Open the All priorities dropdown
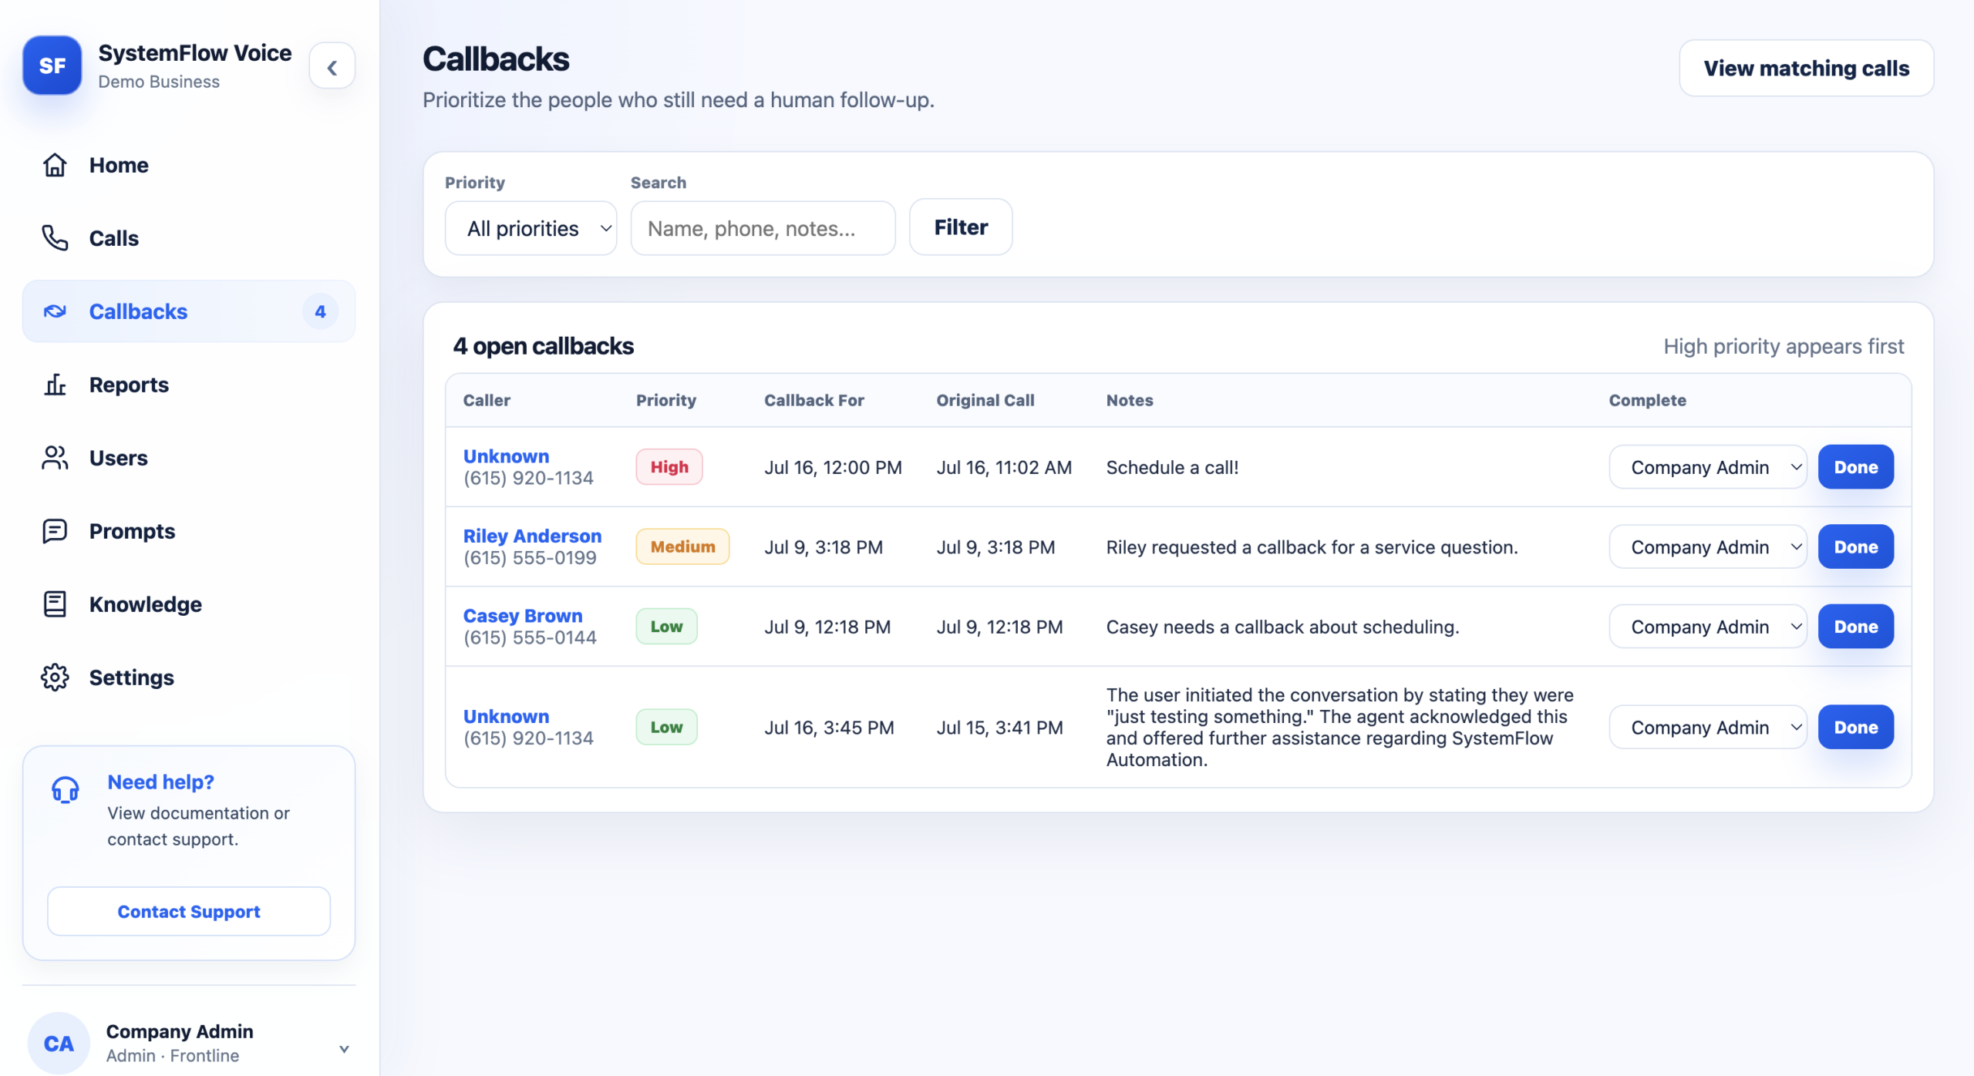 pyautogui.click(x=531, y=228)
